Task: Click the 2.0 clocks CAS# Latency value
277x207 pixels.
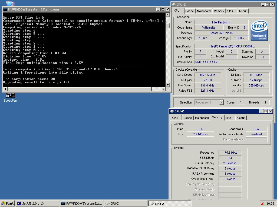Action: tap(230, 163)
